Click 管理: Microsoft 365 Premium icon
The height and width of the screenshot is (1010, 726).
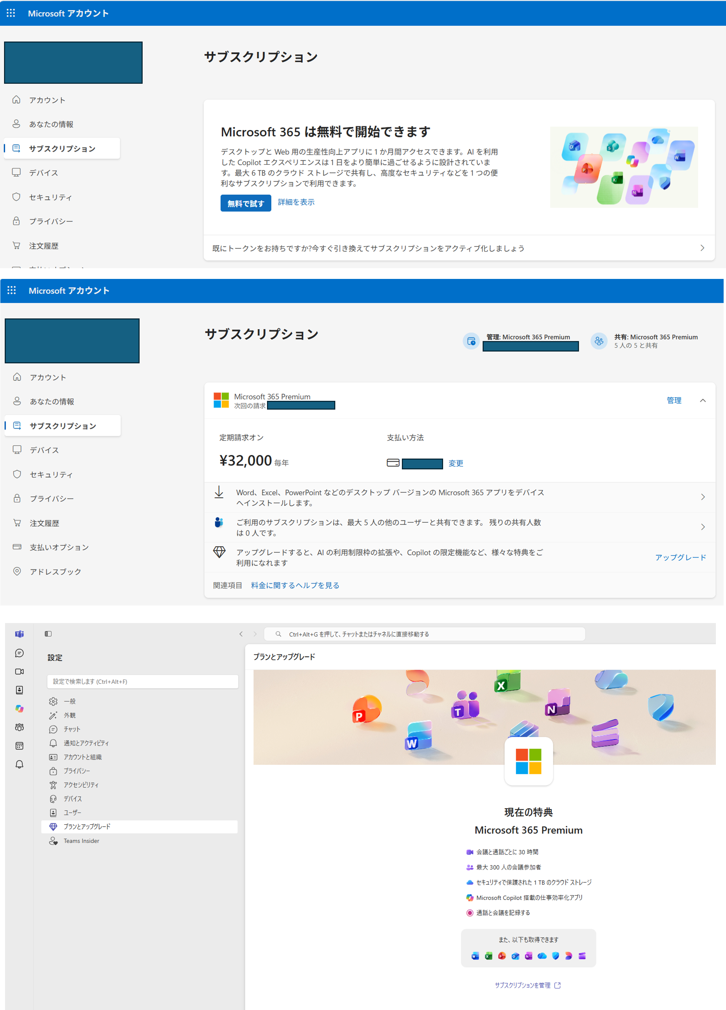click(x=471, y=341)
